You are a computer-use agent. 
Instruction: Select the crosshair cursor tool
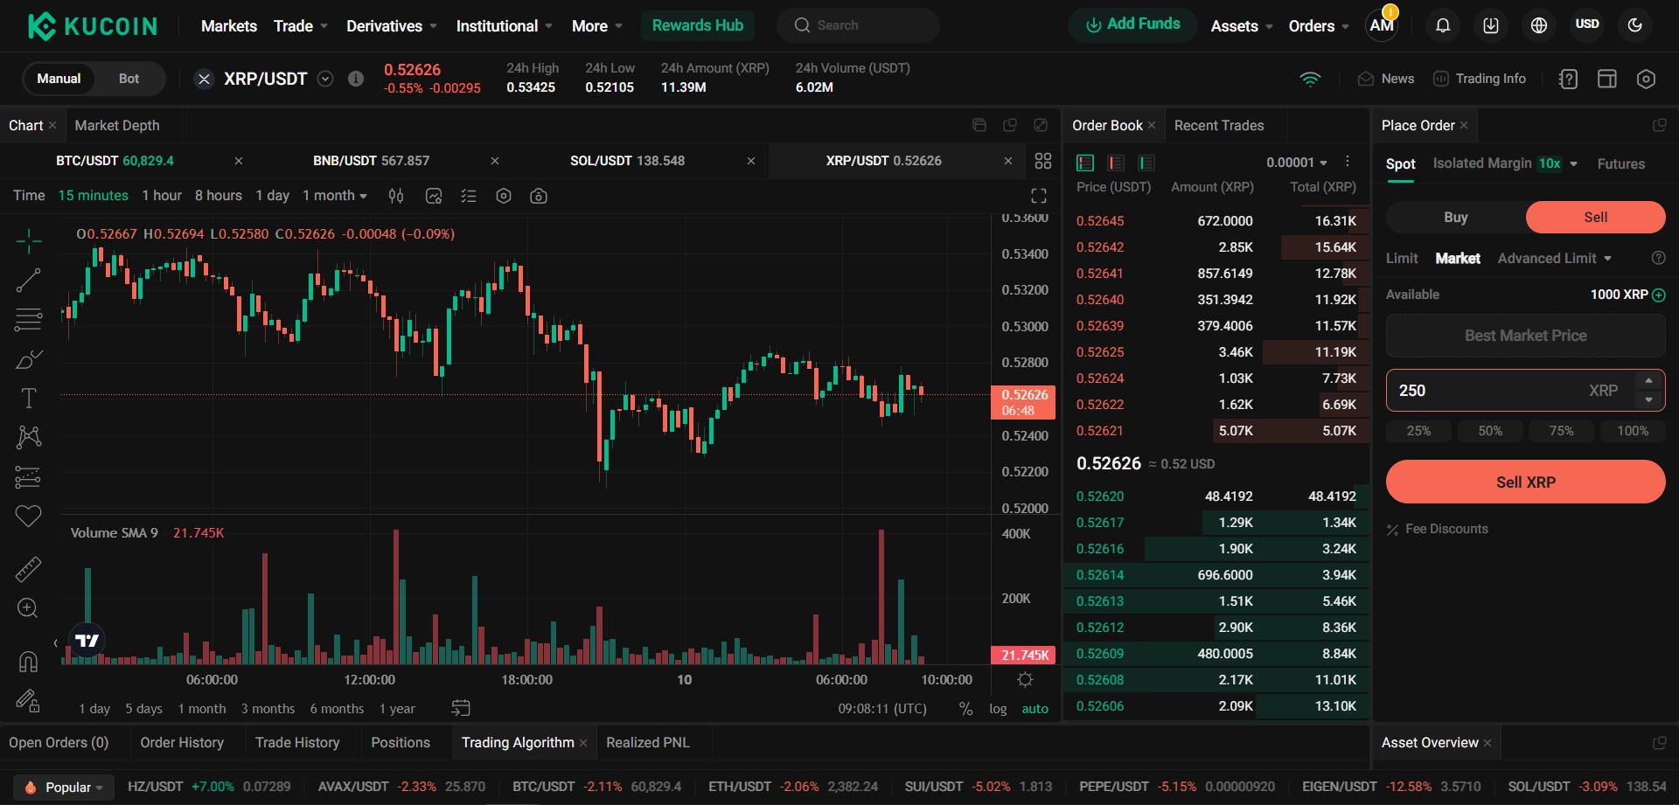[x=28, y=240]
